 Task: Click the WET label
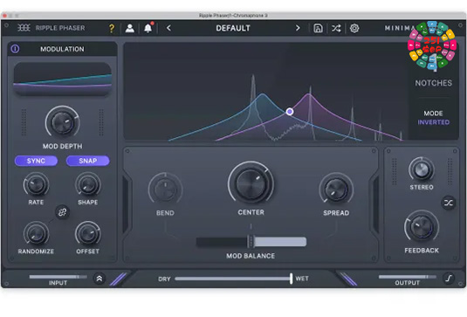point(302,279)
